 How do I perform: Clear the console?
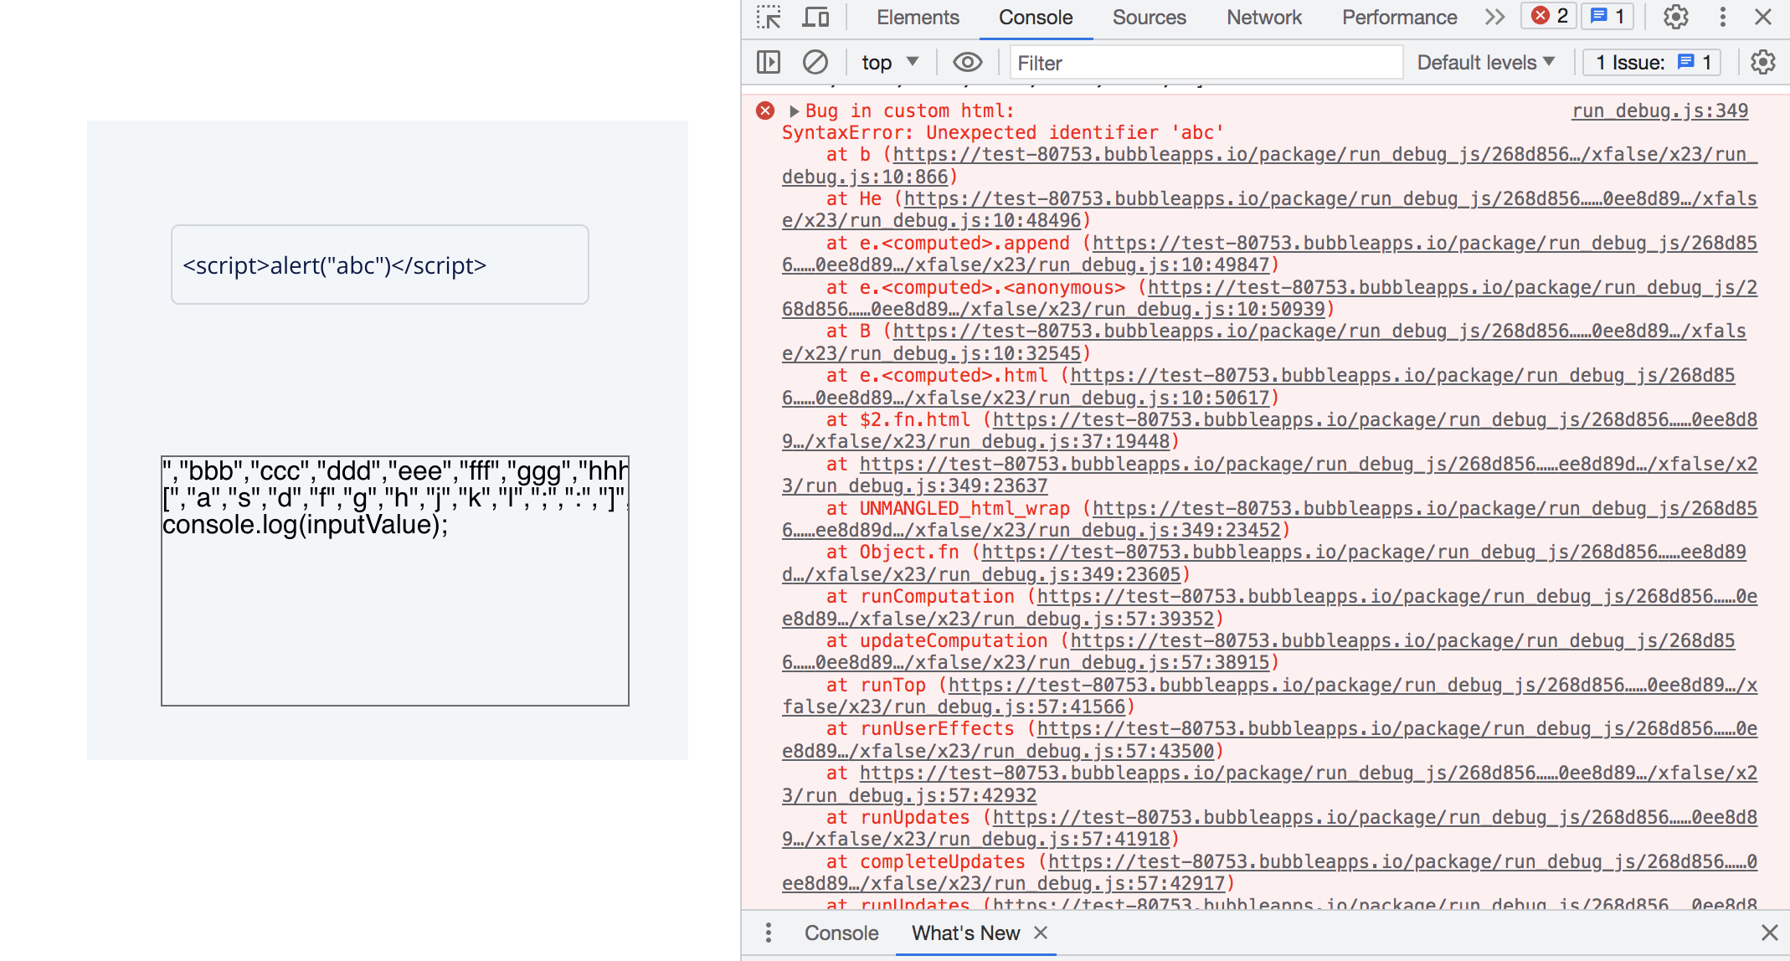(815, 62)
